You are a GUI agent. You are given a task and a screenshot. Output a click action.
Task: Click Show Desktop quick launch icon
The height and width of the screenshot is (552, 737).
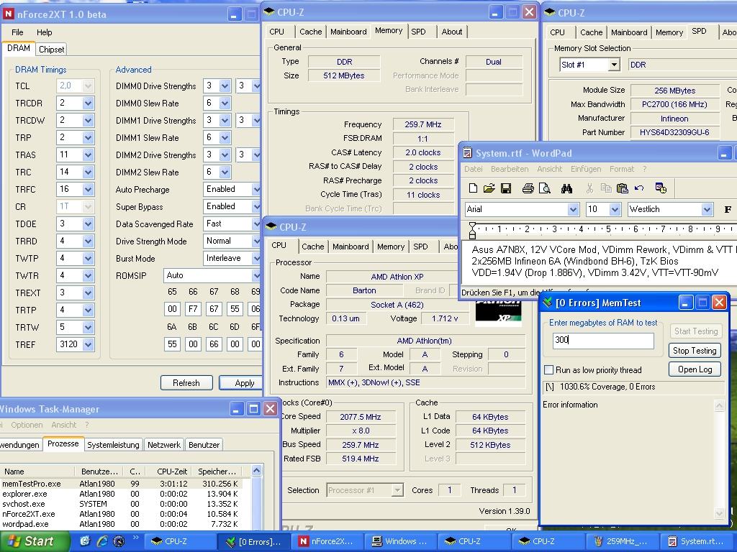(85, 541)
